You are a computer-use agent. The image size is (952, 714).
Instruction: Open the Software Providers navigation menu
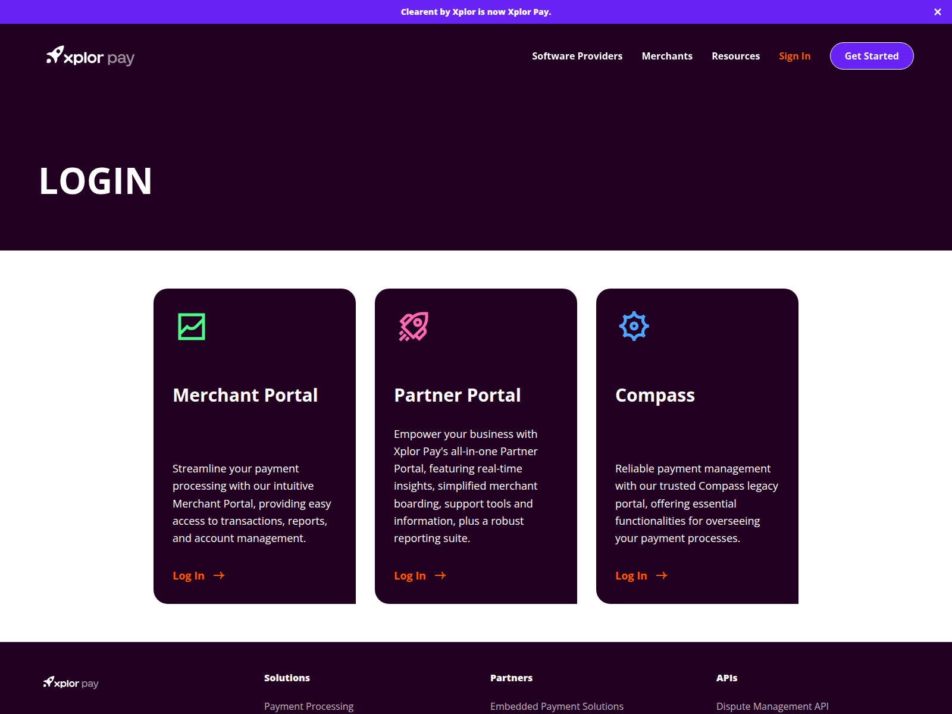click(577, 56)
